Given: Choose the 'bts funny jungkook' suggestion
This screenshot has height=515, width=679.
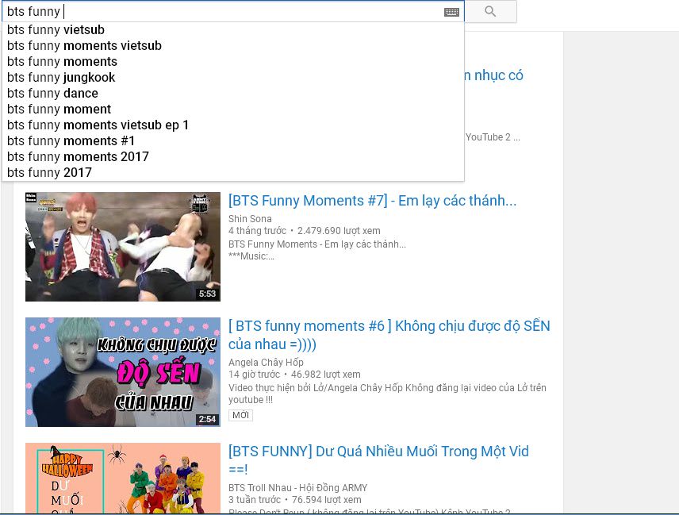Looking at the screenshot, I should pos(61,78).
